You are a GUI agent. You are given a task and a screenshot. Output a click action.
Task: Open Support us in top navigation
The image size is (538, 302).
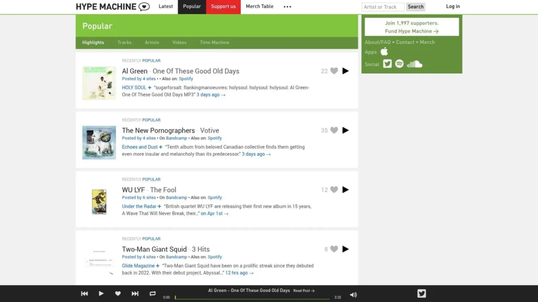pyautogui.click(x=223, y=6)
